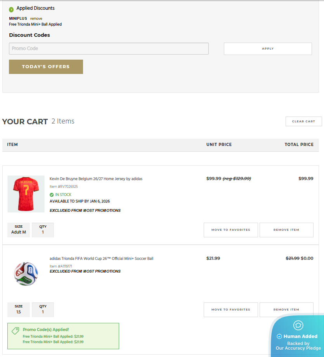
Task: Click the promo code tag icon
Action: click(x=16, y=331)
